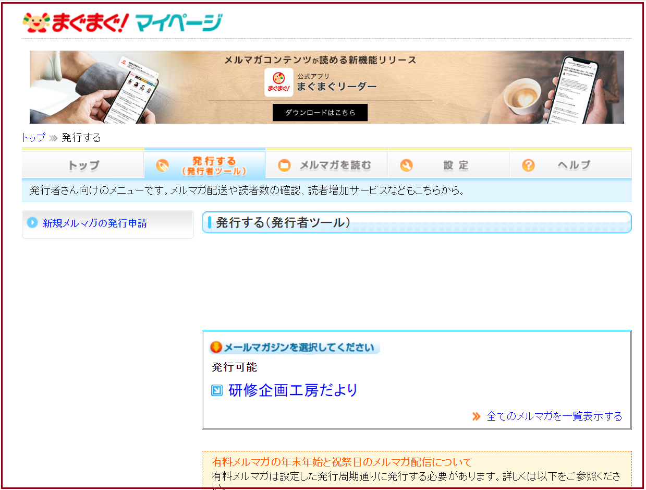Click the トップ breadcrumb link
Viewport: 646px width, 490px height.
pyautogui.click(x=33, y=138)
